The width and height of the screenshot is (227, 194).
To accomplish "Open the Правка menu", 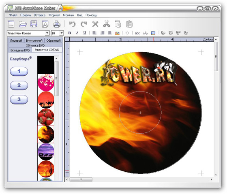I will pyautogui.click(x=26, y=15).
